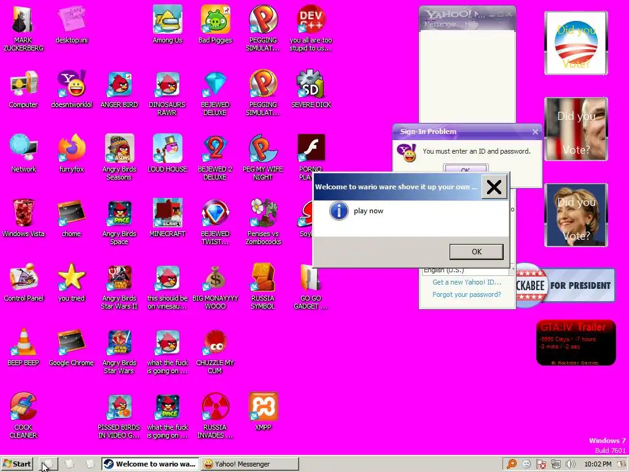Switch to the wario ware taskbar button

coord(150,464)
